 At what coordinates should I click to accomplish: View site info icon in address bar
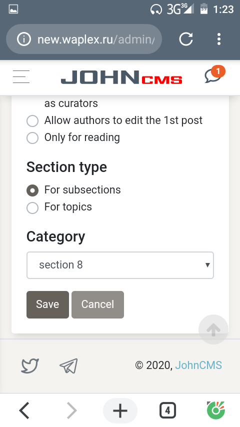click(23, 39)
